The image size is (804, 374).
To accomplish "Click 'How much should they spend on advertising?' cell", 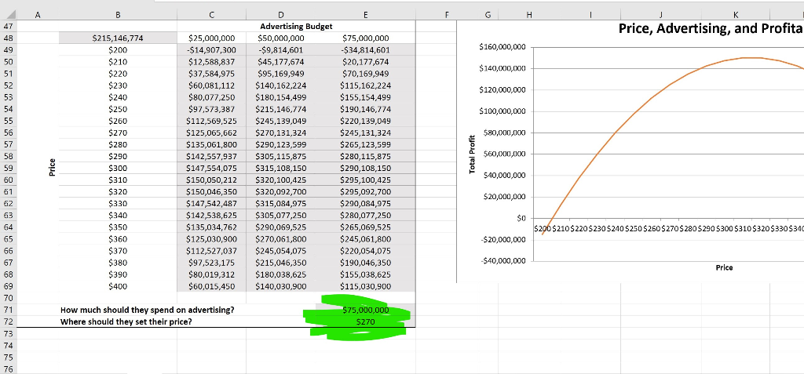I will pyautogui.click(x=148, y=310).
